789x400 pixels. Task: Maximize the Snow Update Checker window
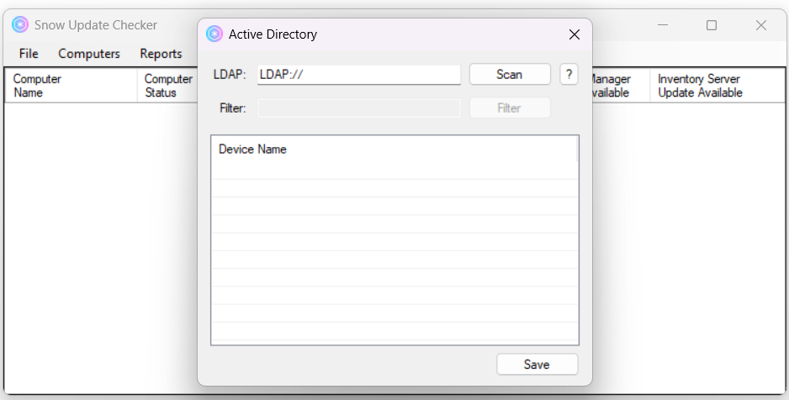[x=712, y=25]
